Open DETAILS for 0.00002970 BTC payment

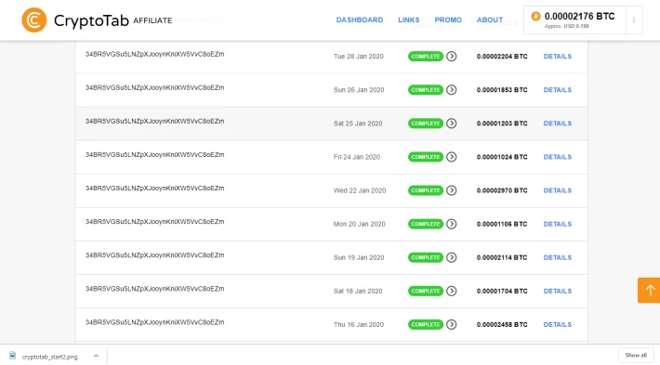558,190
